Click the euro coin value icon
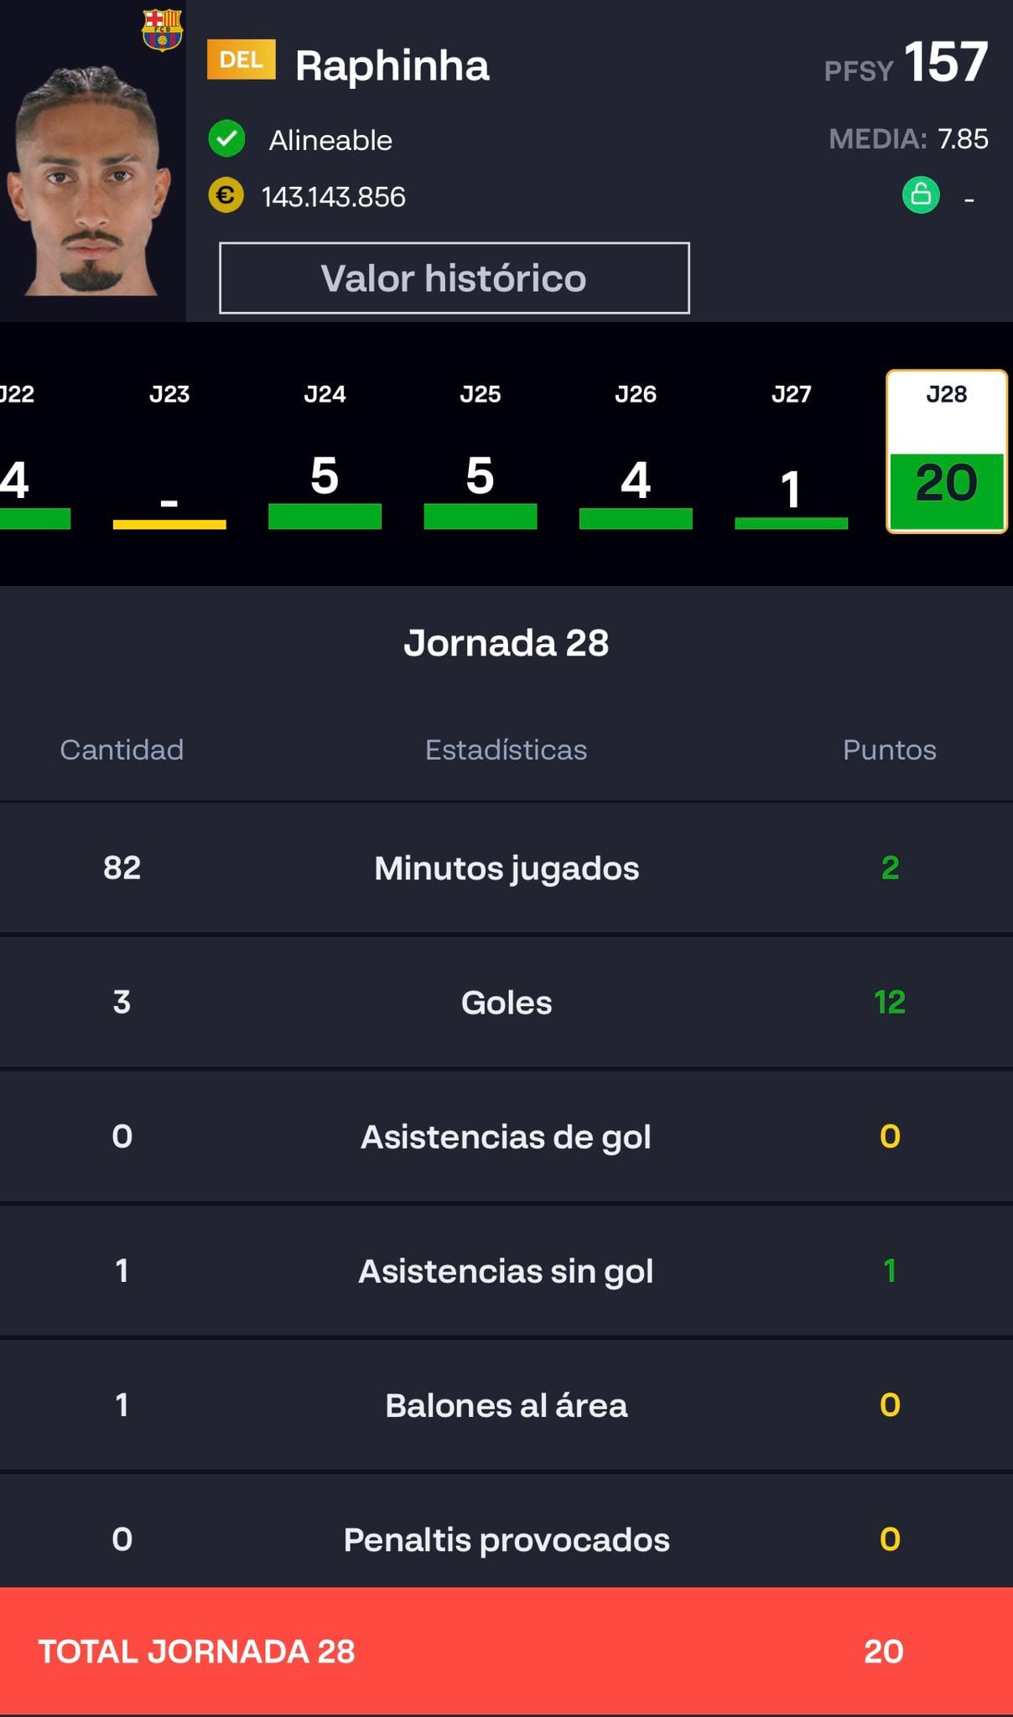The height and width of the screenshot is (1717, 1013). (x=226, y=196)
